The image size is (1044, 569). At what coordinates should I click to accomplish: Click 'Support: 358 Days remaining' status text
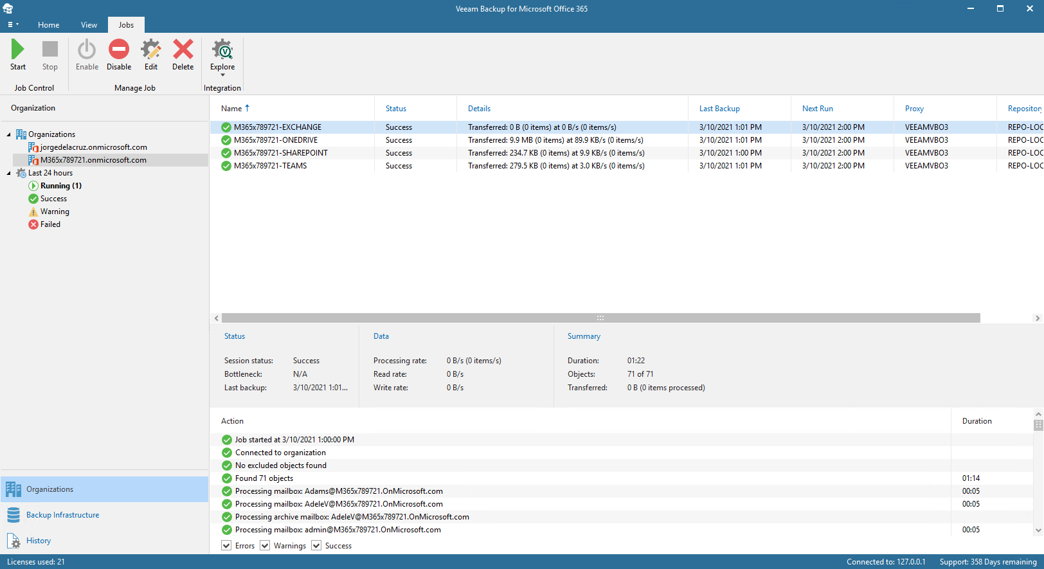(988, 562)
